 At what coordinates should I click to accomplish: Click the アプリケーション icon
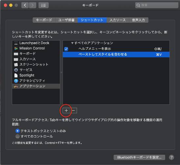click(x=16, y=86)
